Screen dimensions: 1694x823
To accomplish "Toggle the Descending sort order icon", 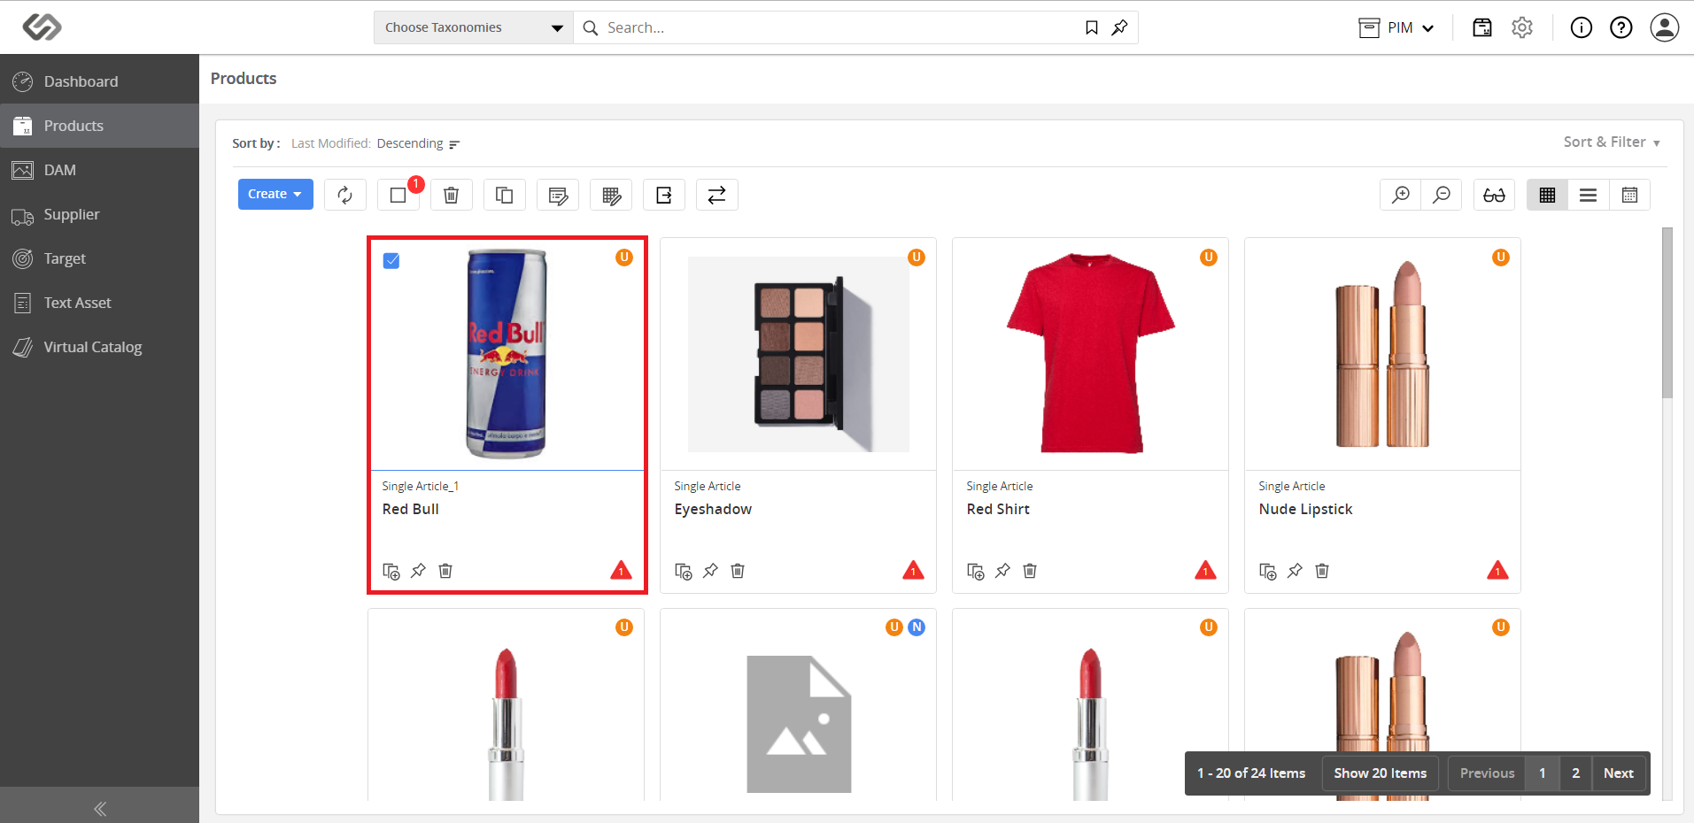I will pyautogui.click(x=454, y=144).
